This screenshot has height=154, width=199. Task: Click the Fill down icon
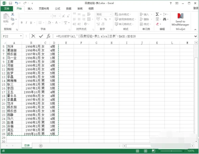pyautogui.click(x=157, y=19)
